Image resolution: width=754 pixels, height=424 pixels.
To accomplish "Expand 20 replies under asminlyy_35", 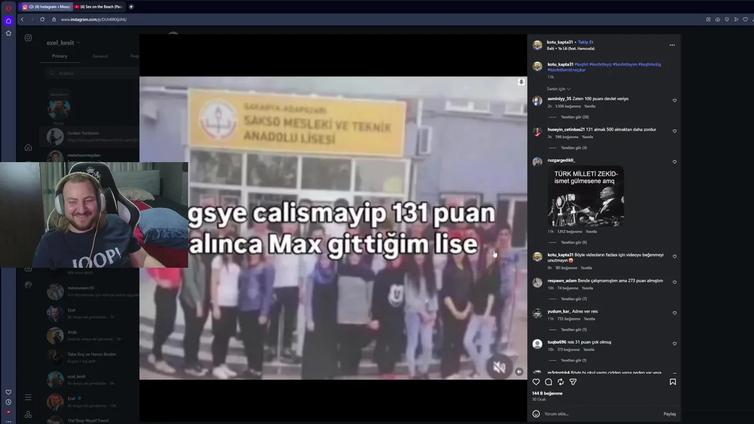I will coord(574,117).
